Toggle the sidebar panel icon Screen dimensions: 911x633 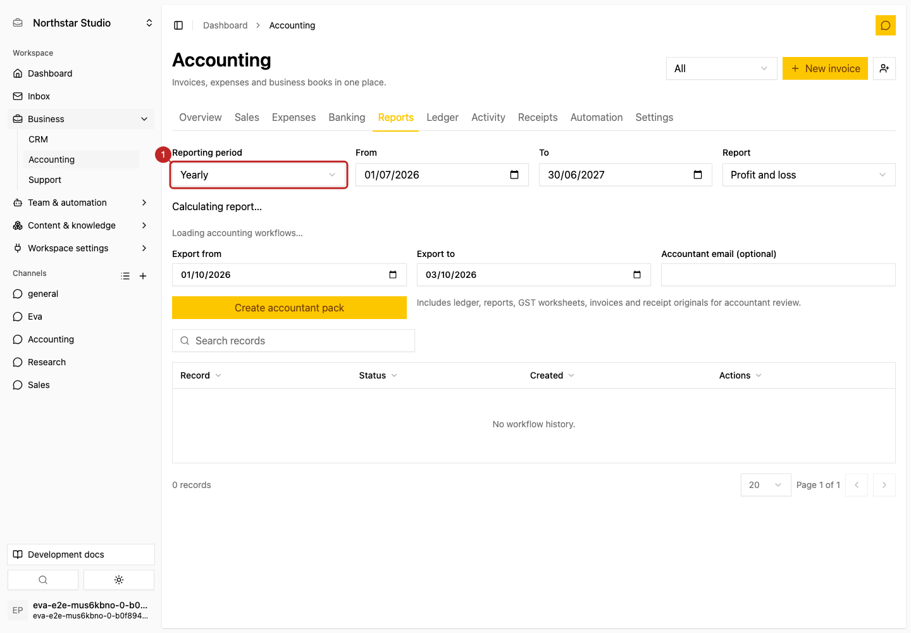tap(178, 25)
